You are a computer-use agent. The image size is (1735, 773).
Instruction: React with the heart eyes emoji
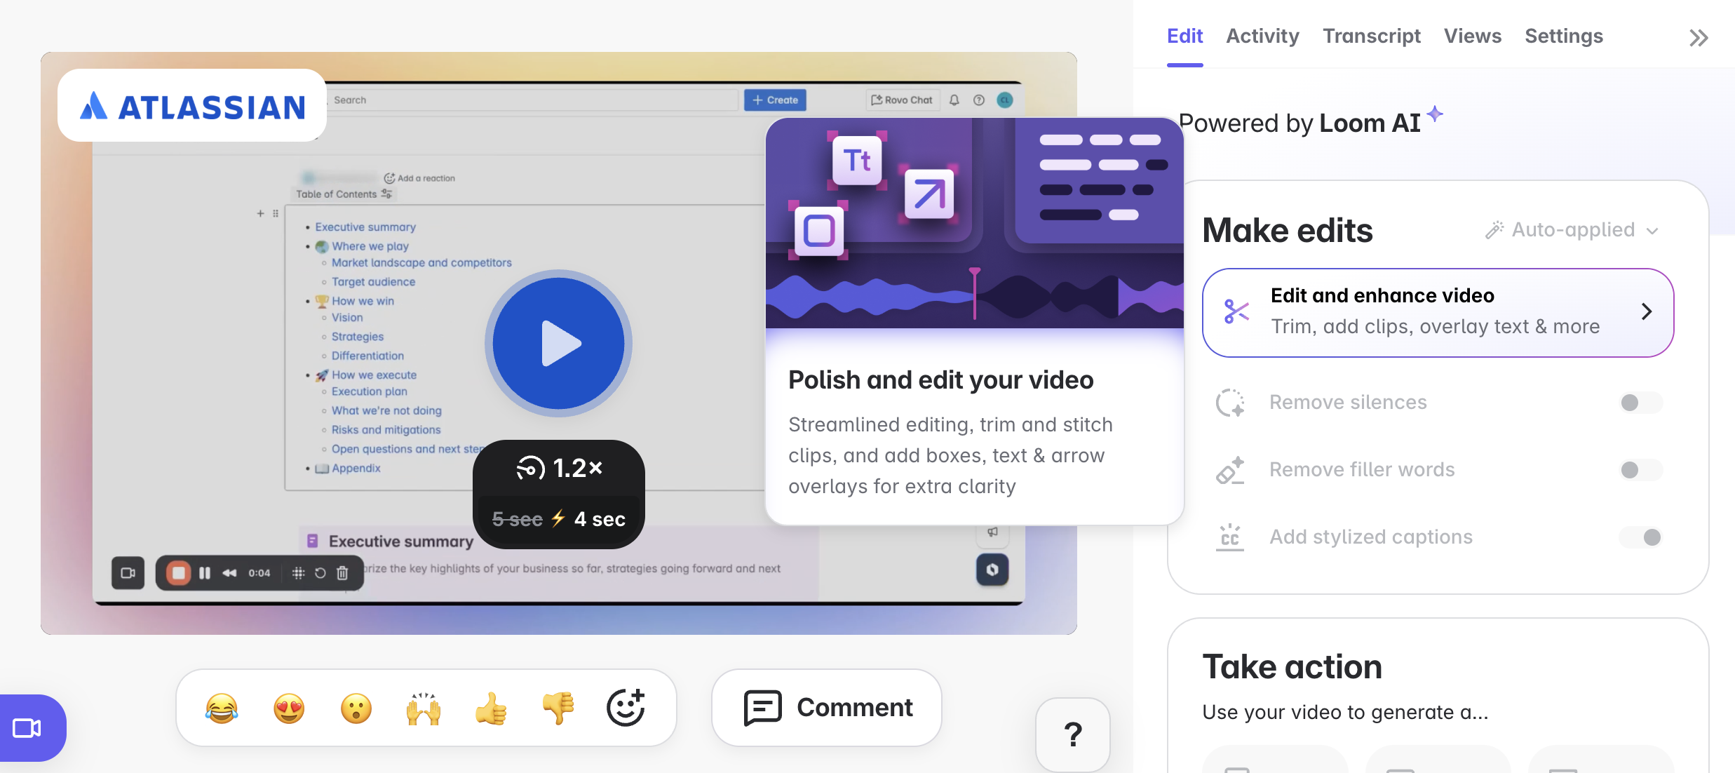coord(289,708)
